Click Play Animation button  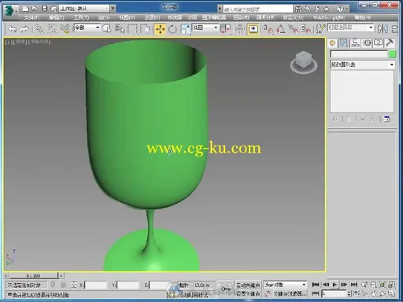pos(335,285)
